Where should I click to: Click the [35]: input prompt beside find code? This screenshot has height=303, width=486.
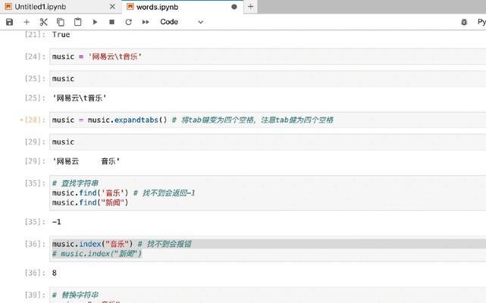point(35,183)
